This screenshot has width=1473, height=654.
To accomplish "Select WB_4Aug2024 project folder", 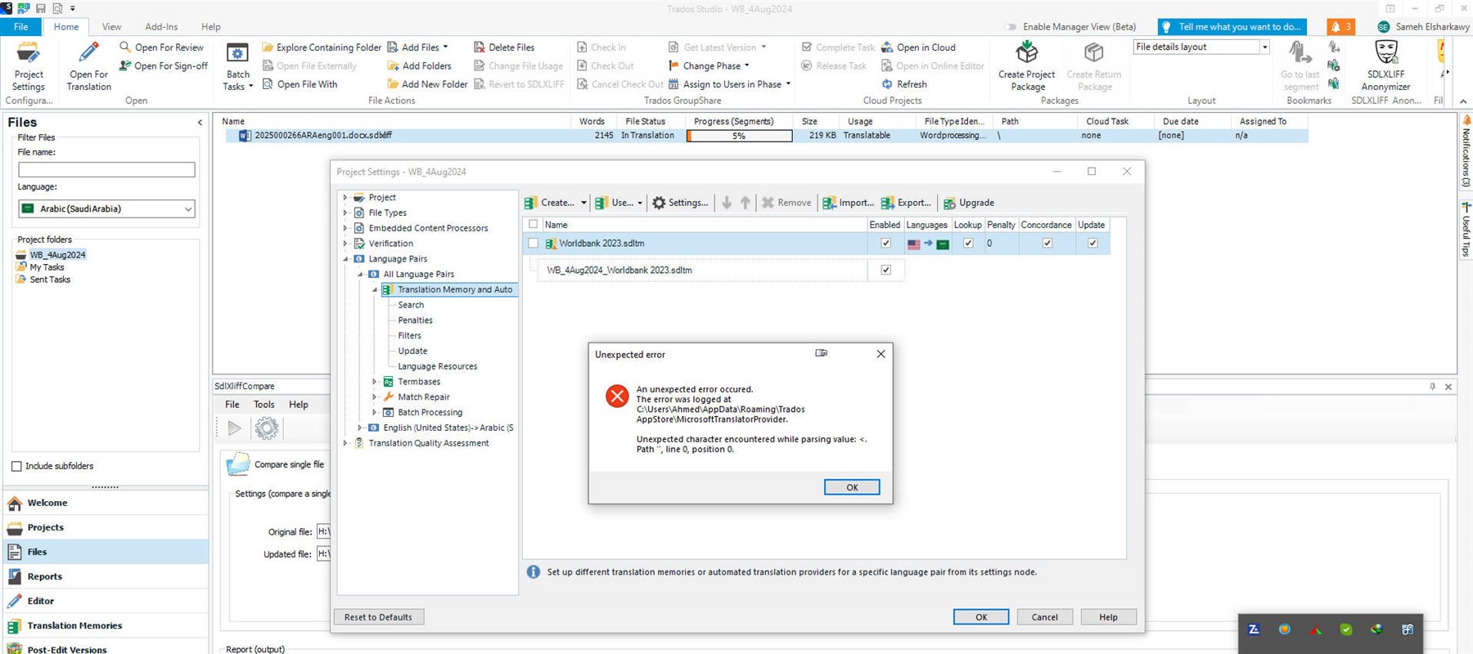I will pos(57,255).
